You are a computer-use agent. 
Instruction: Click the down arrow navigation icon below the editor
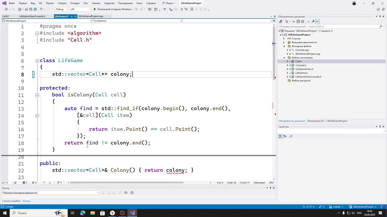(x=50, y=183)
